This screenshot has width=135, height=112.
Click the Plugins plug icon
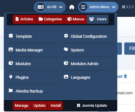(x=11, y=77)
